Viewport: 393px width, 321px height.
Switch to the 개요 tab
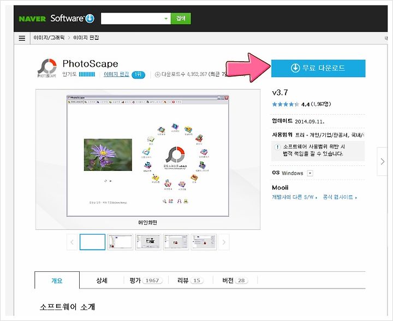tap(57, 280)
